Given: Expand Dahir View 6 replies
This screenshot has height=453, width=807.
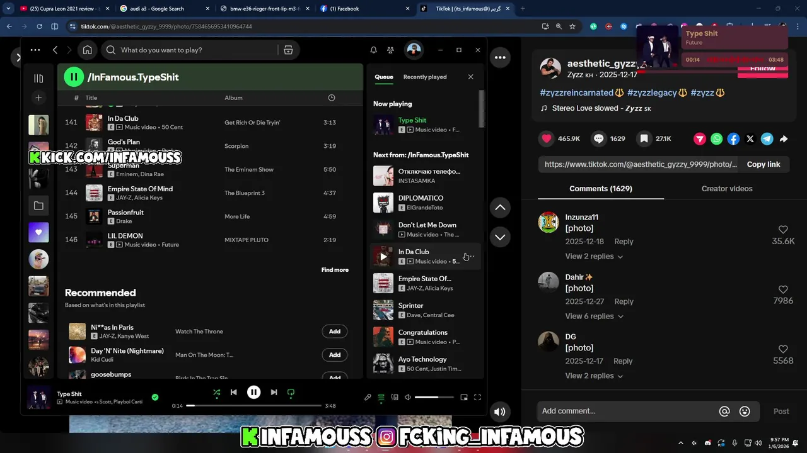Looking at the screenshot, I should point(595,316).
